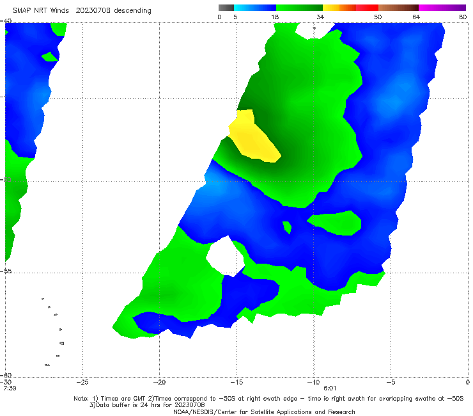Click the longitude axis label -5
The image size is (473, 416).
click(x=391, y=382)
